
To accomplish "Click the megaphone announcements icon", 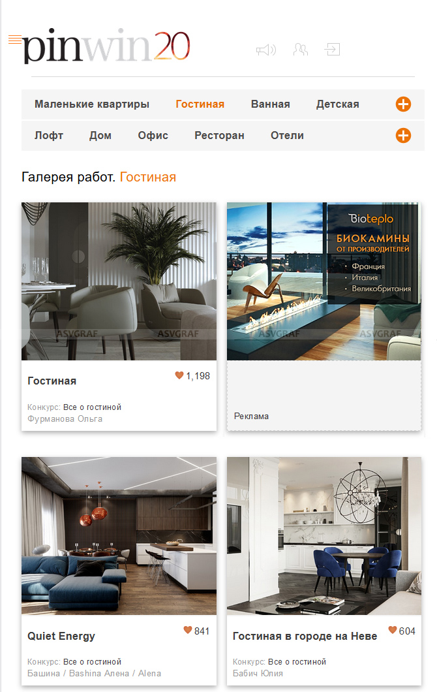I will [x=266, y=50].
